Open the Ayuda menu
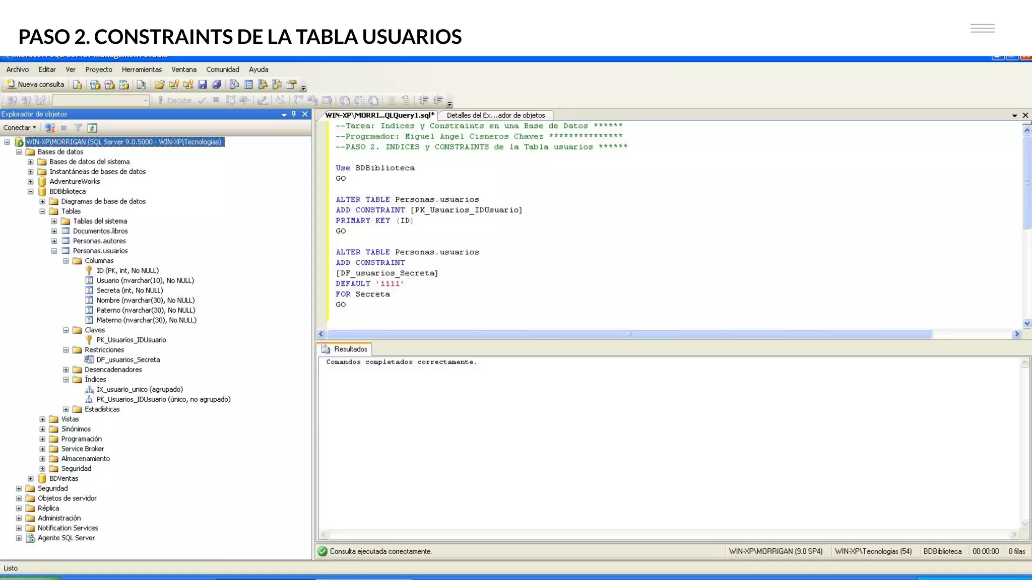Viewport: 1032px width, 580px height. [259, 69]
